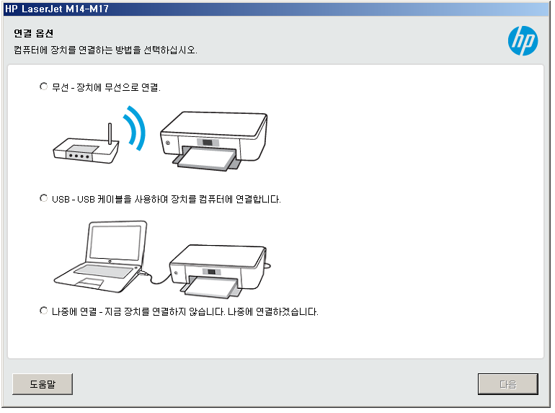This screenshot has height=413, width=555.
Task: Click the HP logo icon
Action: pyautogui.click(x=523, y=40)
